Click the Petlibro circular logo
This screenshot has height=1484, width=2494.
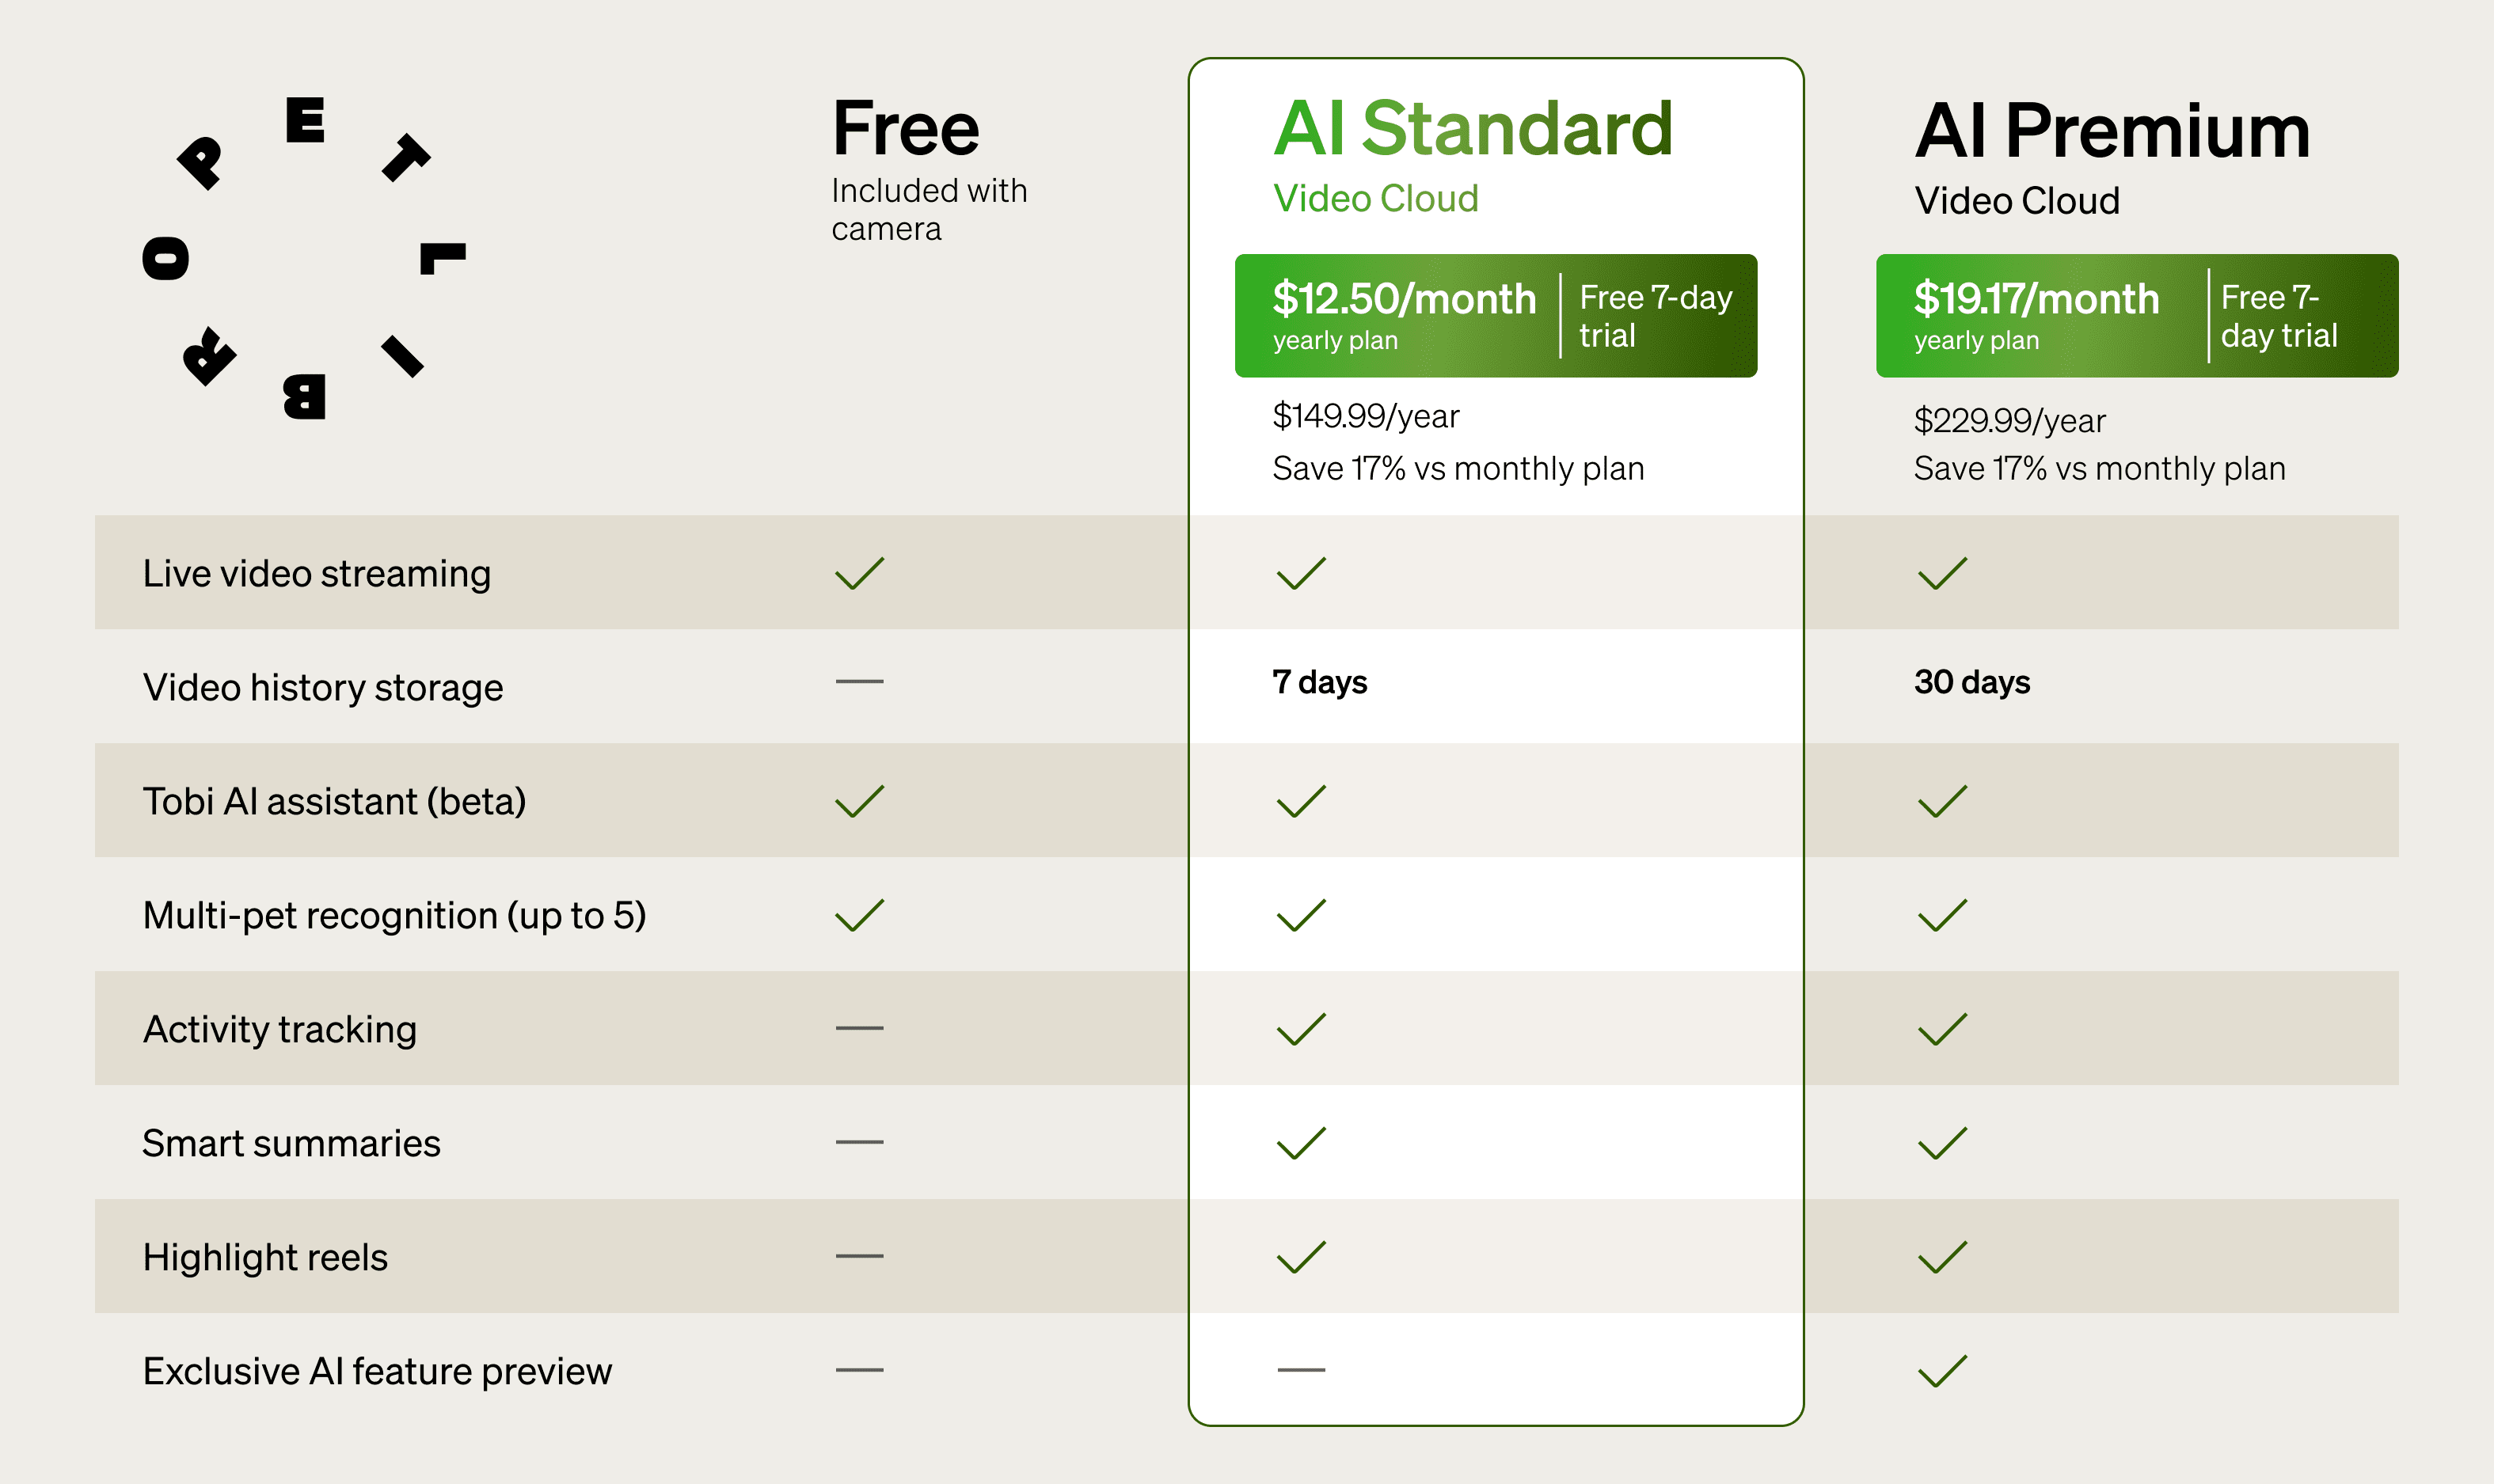(304, 258)
